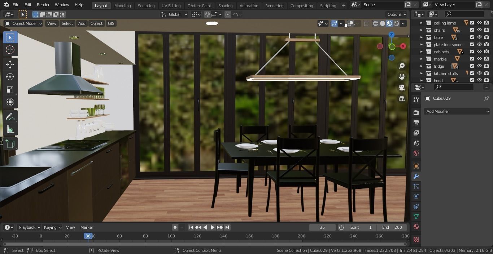The image size is (493, 254).
Task: Toggle show gizmo button in header
Action: [x=334, y=23]
